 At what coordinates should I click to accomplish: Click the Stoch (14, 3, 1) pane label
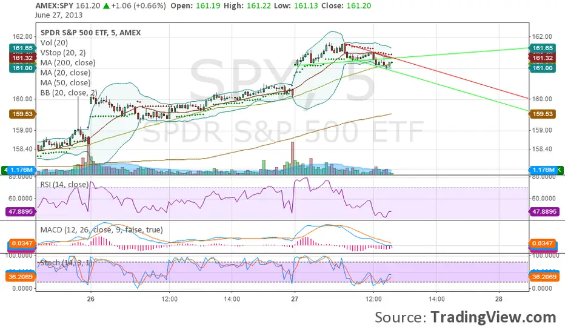point(66,263)
